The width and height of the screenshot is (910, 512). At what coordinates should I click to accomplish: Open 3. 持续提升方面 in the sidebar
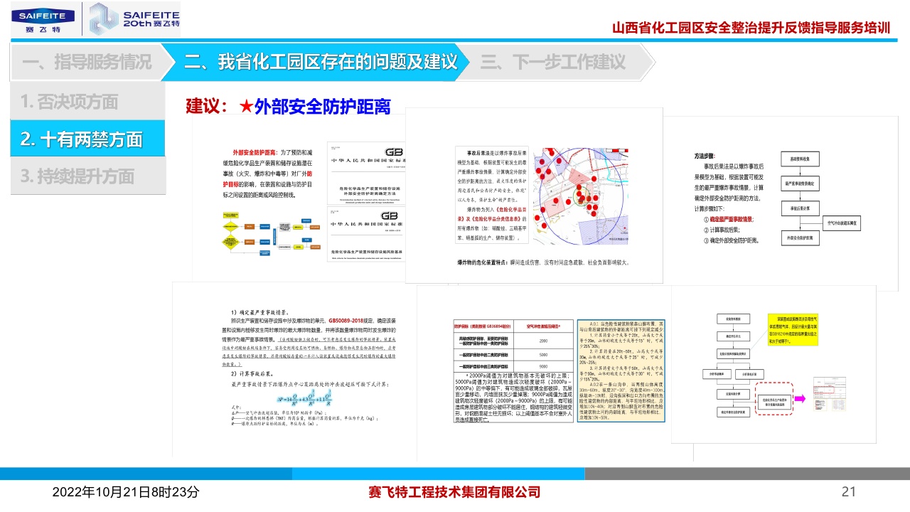pyautogui.click(x=78, y=176)
